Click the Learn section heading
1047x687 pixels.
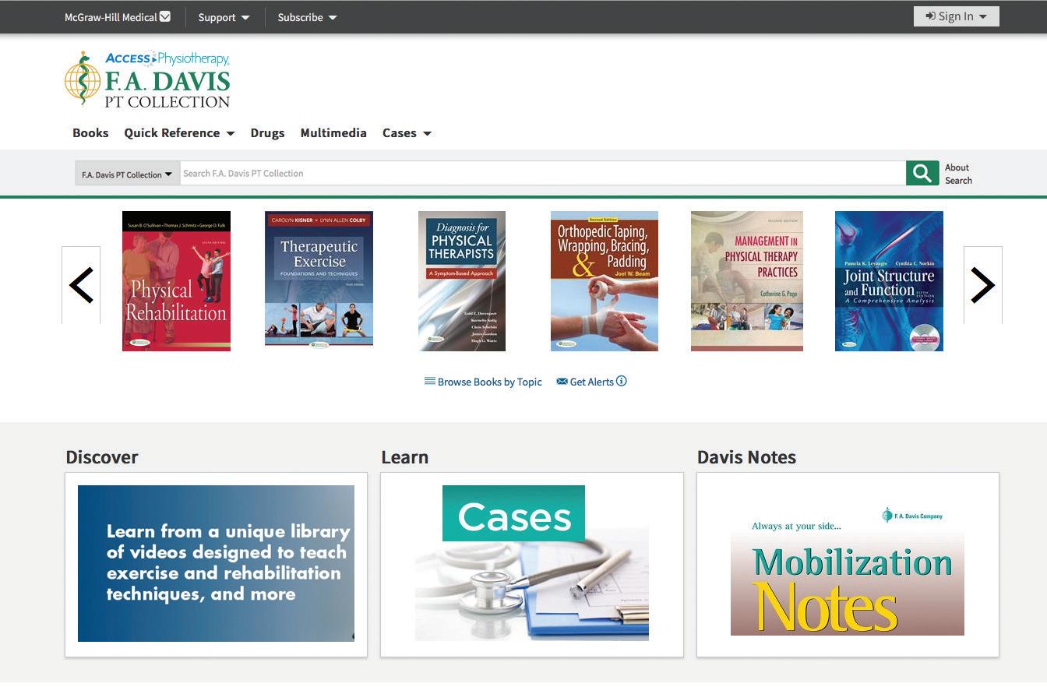pyautogui.click(x=404, y=457)
